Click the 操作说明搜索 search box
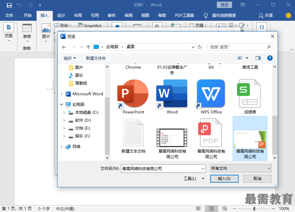The image size is (295, 212). point(224,15)
